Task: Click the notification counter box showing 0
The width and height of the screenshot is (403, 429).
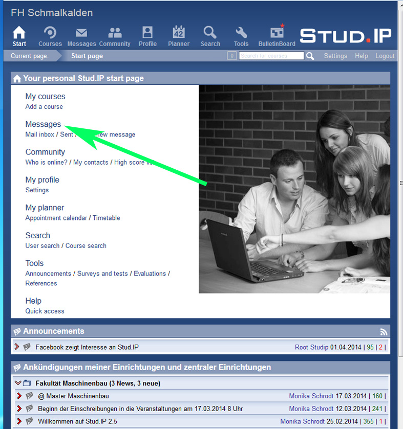Action: point(232,56)
